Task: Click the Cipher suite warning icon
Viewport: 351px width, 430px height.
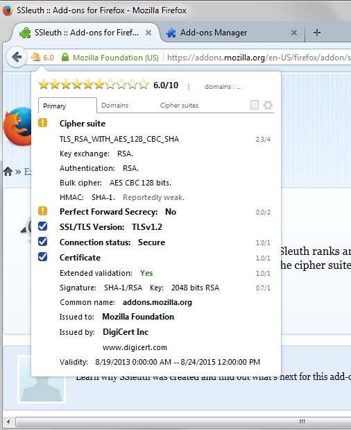Action: 43,122
